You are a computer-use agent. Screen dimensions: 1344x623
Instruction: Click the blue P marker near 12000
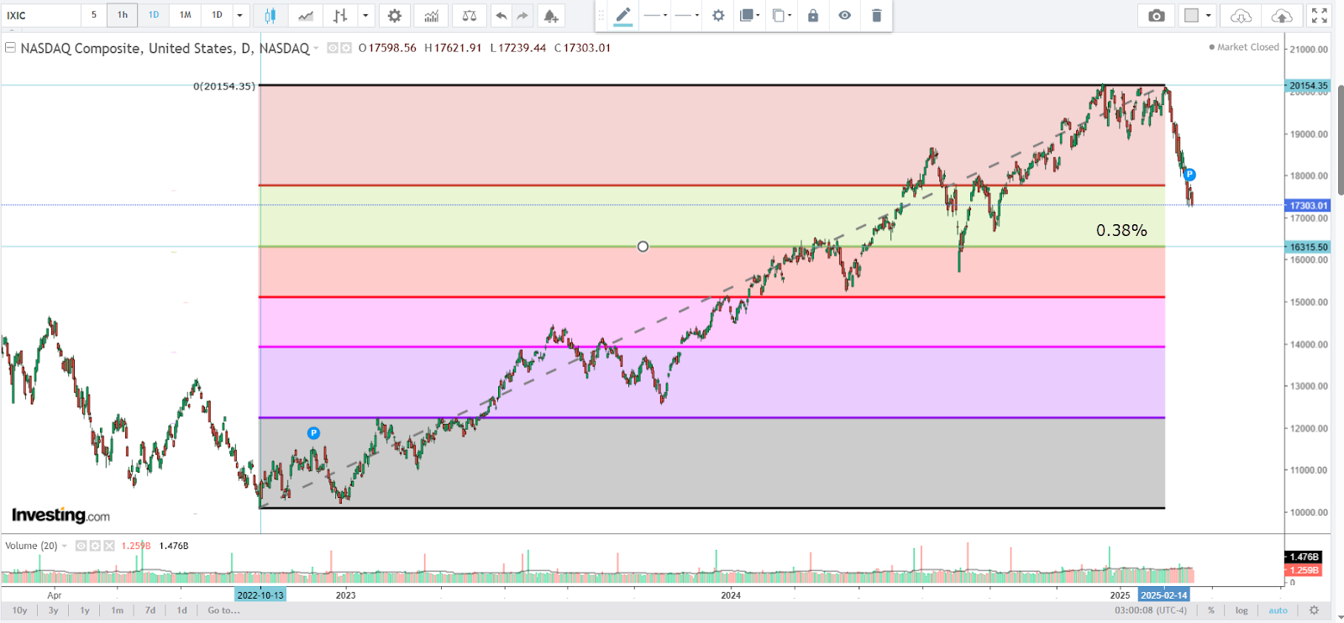(313, 433)
